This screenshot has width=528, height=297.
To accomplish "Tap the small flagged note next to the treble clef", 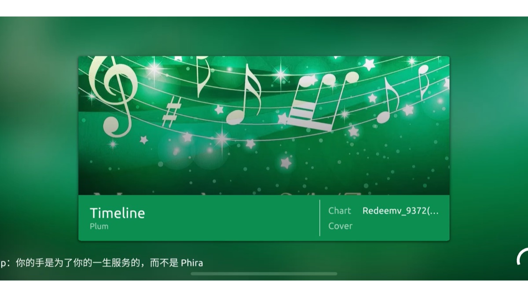I will tap(202, 76).
